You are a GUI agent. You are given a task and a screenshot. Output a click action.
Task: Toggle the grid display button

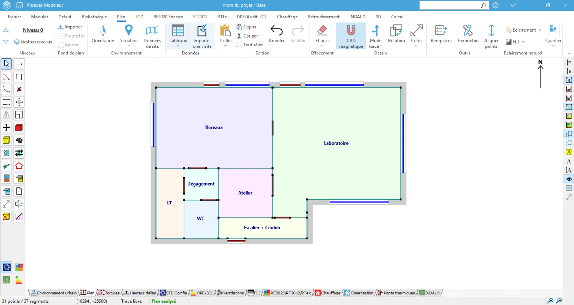click(569, 188)
